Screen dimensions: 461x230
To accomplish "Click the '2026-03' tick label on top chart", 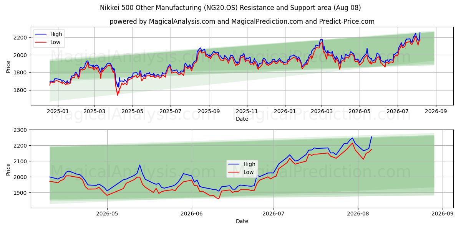I will pos(322,111).
